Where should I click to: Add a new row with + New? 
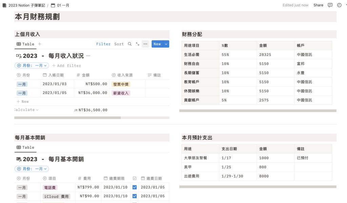click(x=23, y=101)
